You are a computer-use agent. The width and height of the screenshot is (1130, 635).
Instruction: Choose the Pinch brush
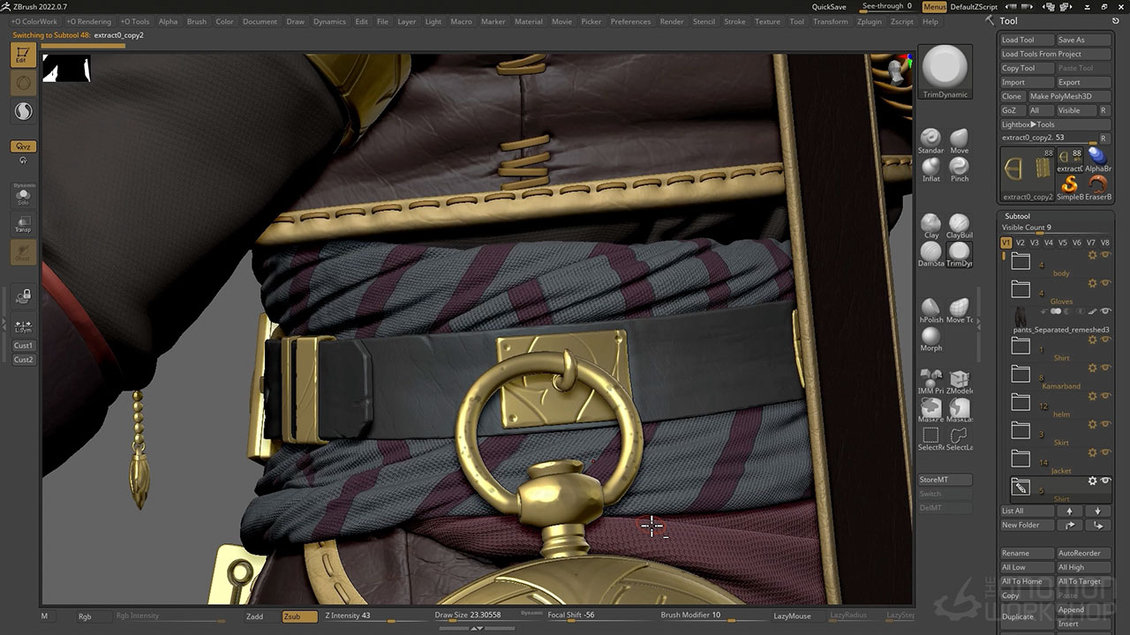click(959, 167)
